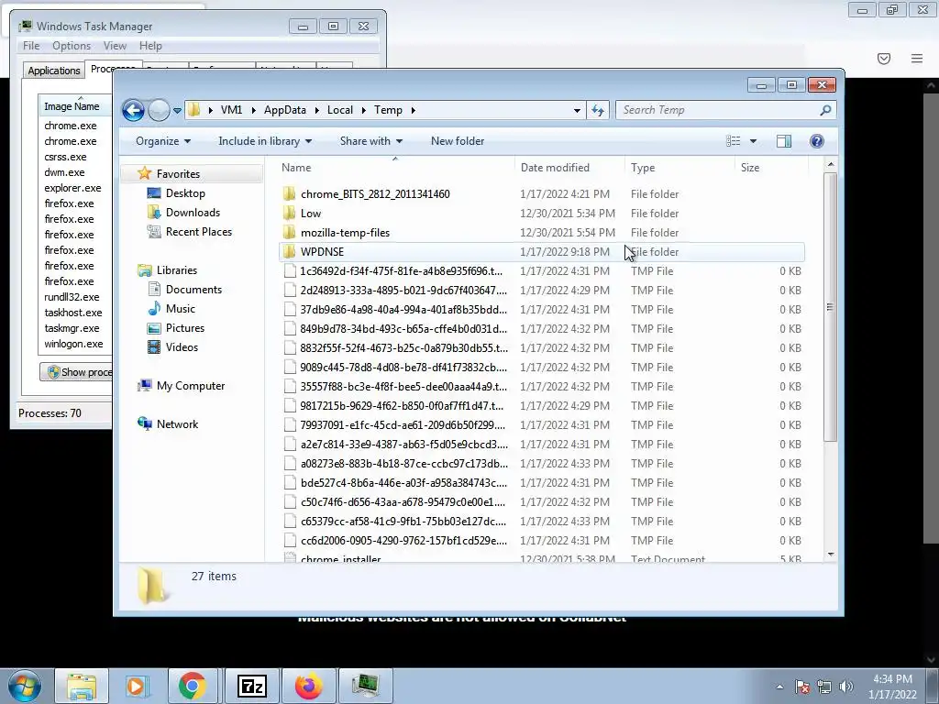Open Downloads in Favorites
The width and height of the screenshot is (939, 704).
[193, 213]
